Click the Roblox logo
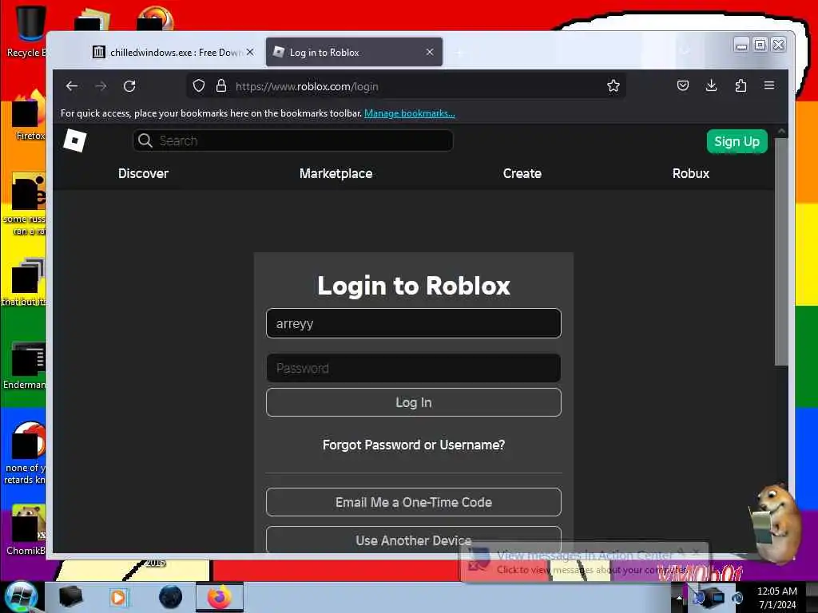 (x=74, y=140)
